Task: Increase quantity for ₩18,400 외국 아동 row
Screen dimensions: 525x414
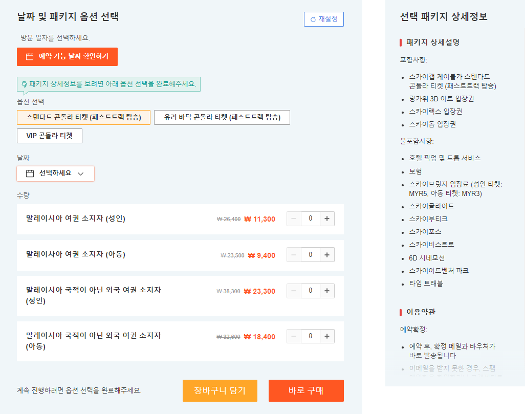Action: click(x=327, y=336)
